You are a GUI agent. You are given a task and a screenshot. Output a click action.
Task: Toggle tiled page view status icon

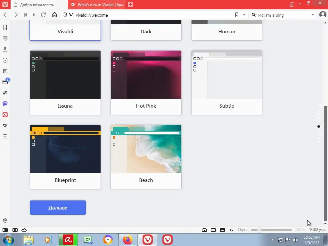click(213, 230)
